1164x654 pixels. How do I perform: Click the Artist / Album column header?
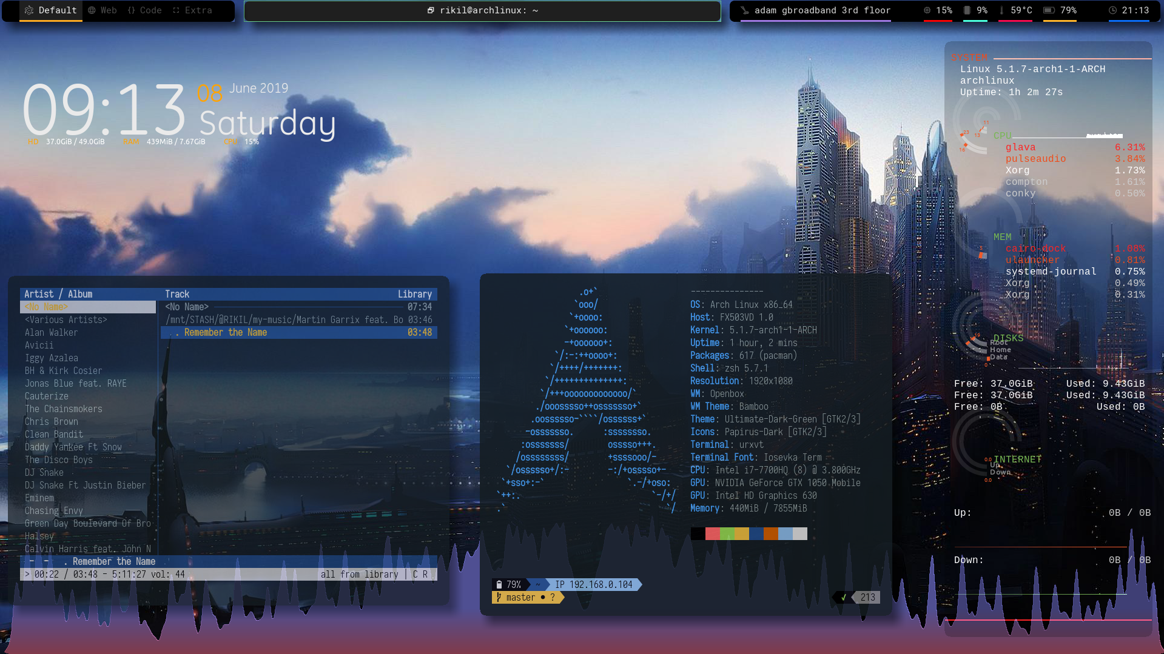(x=58, y=294)
